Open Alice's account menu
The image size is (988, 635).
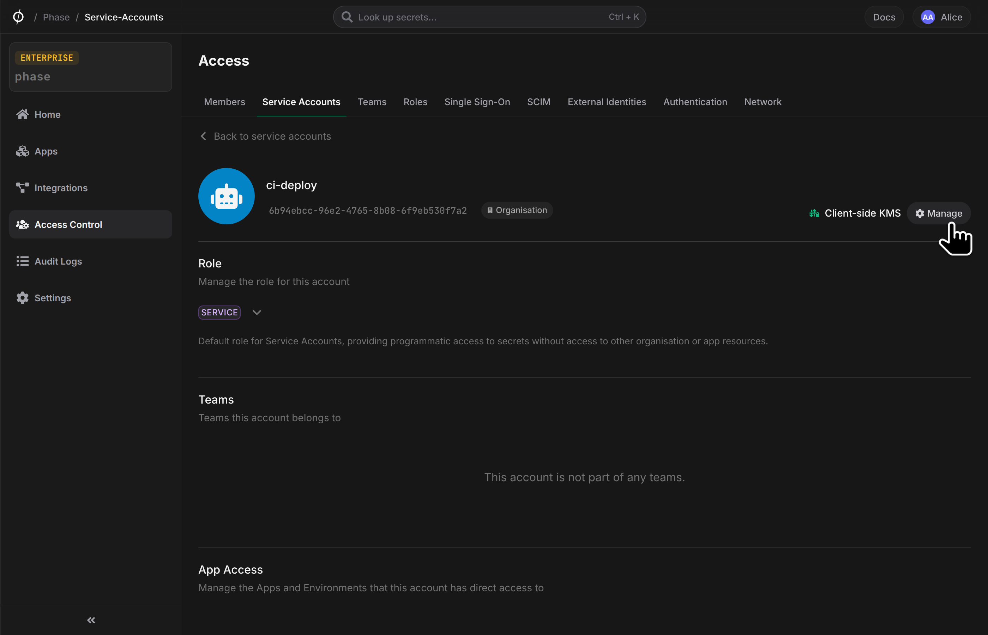pos(941,17)
